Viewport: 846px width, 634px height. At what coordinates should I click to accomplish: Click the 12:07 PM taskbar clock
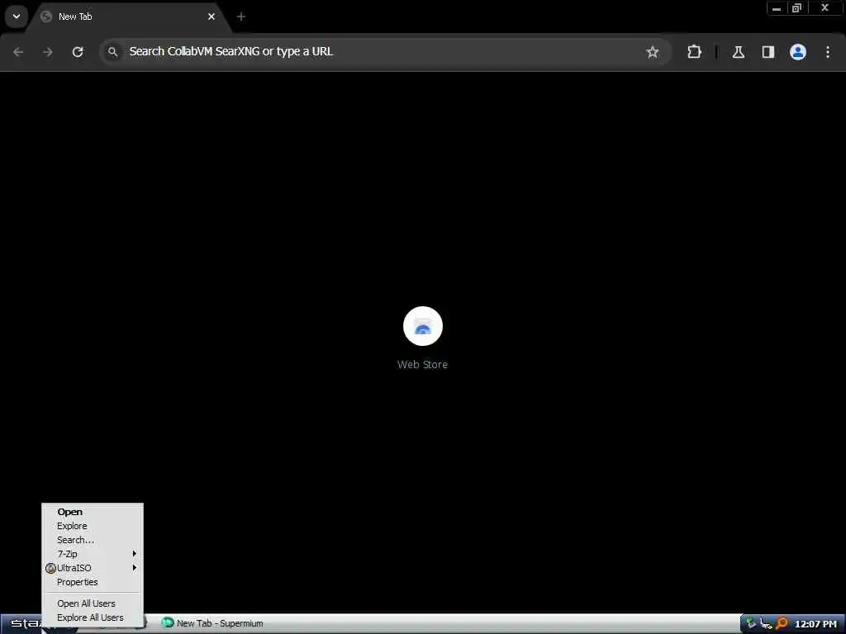tap(815, 624)
